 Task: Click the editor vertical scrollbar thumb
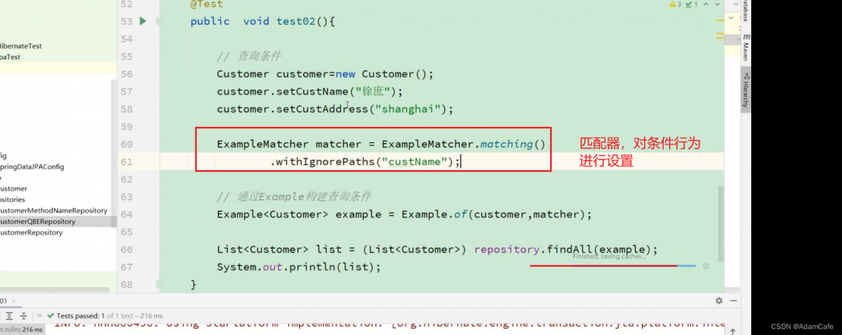[721, 223]
